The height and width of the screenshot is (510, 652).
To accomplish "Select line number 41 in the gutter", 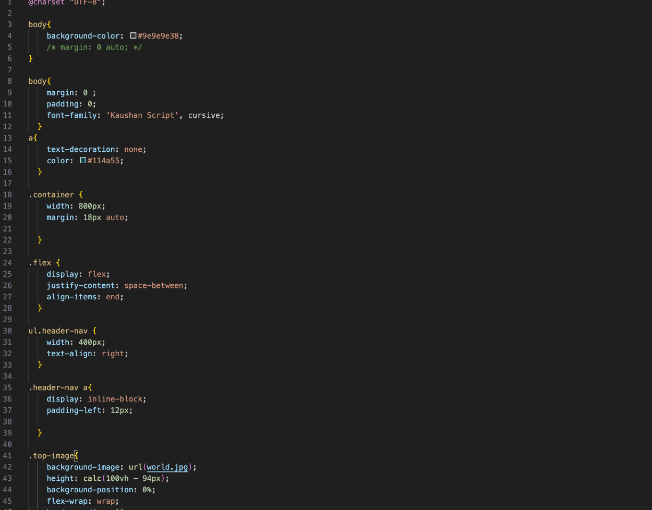I will [x=7, y=456].
